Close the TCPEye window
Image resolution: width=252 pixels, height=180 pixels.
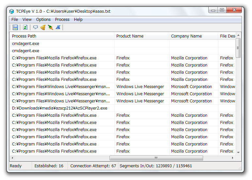pyautogui.click(x=234, y=10)
